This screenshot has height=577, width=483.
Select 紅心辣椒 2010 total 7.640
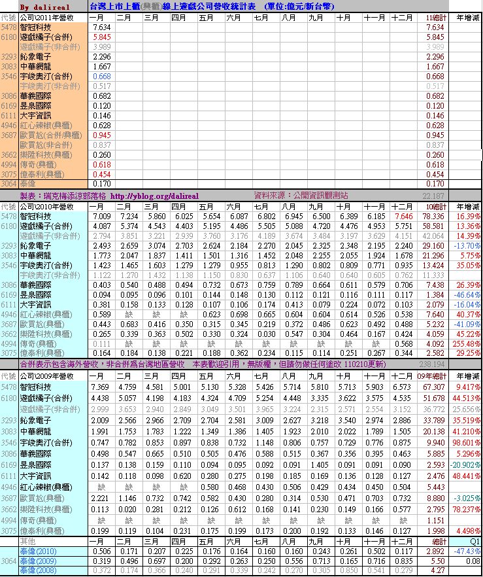pos(435,315)
